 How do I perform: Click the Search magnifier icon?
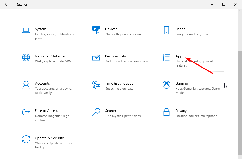pyautogui.click(x=96, y=112)
